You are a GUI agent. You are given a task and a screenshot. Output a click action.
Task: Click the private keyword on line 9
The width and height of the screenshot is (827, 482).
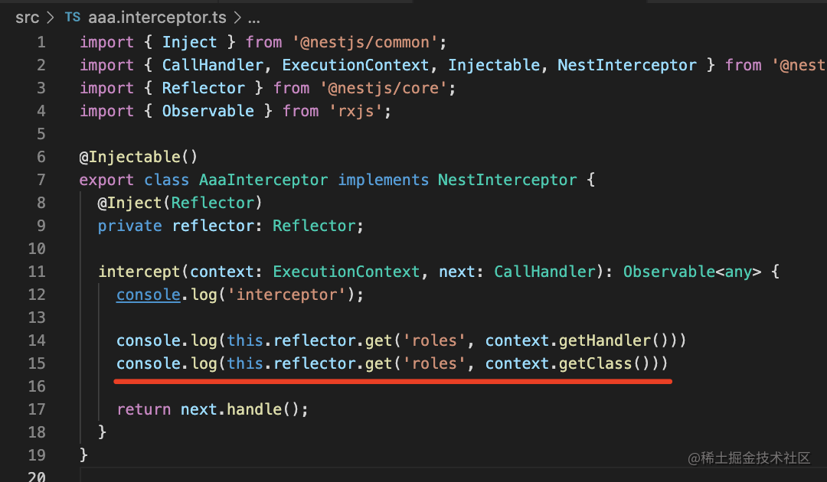tap(129, 226)
